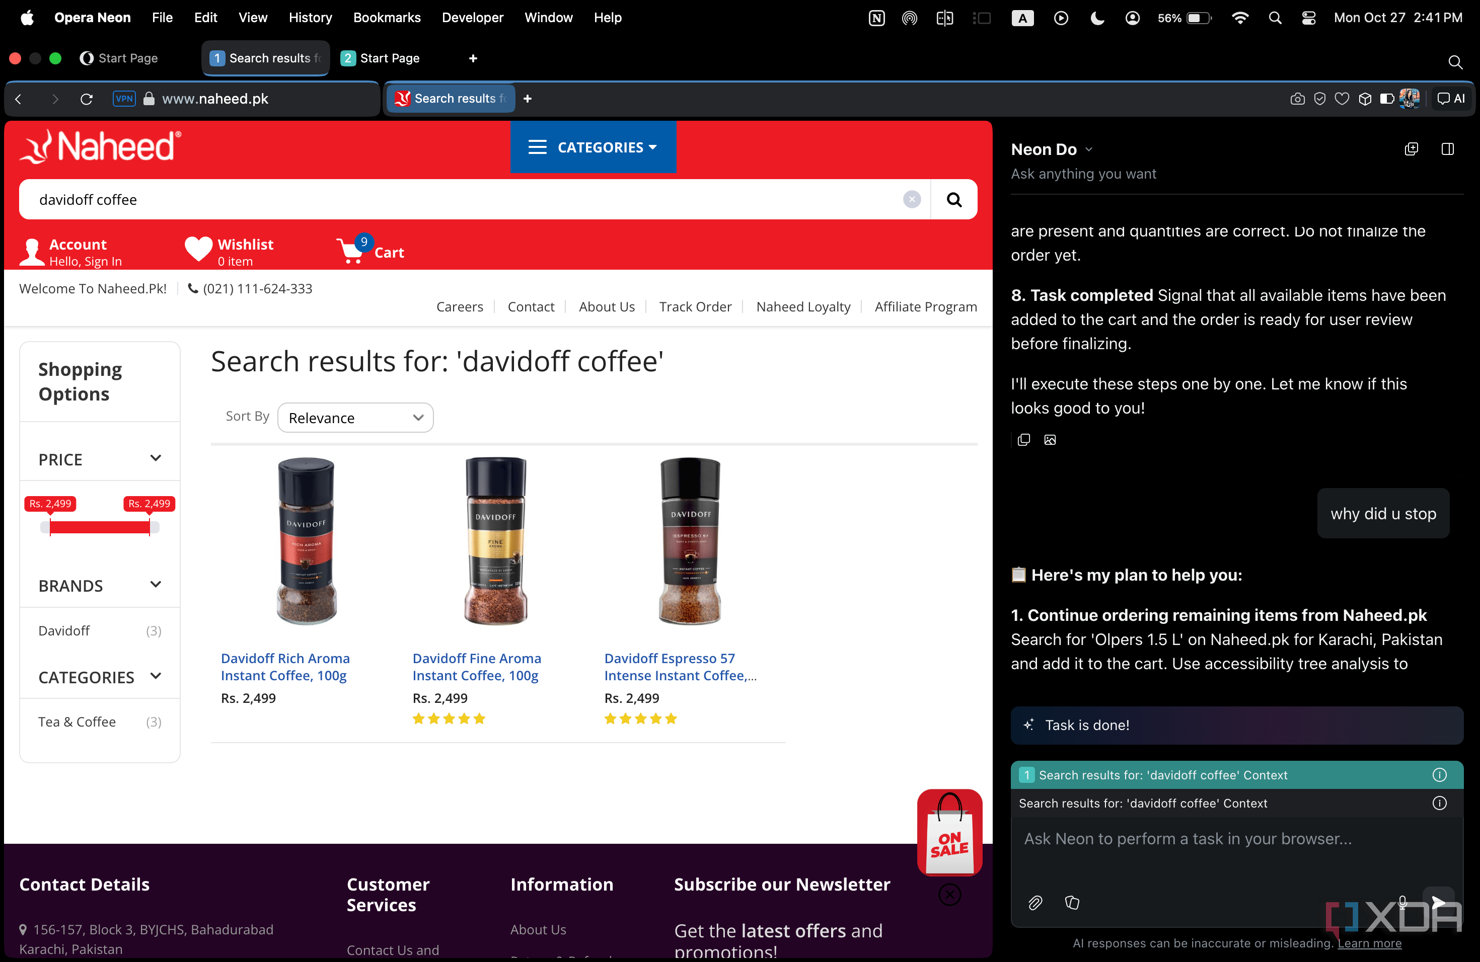The image size is (1480, 962).
Task: Click the paperclip attach icon
Action: (1035, 902)
